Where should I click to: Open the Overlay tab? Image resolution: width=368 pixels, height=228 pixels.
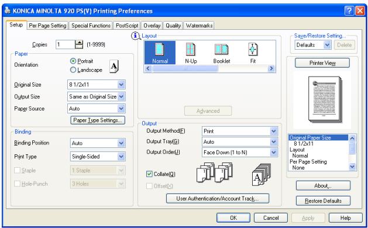pos(152,26)
